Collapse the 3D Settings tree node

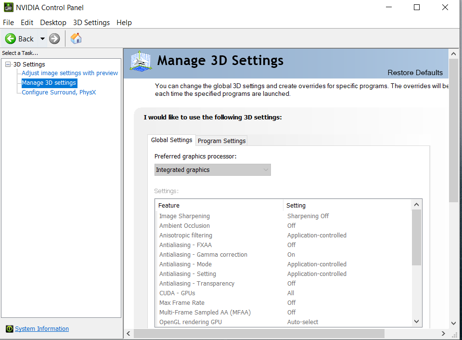8,64
